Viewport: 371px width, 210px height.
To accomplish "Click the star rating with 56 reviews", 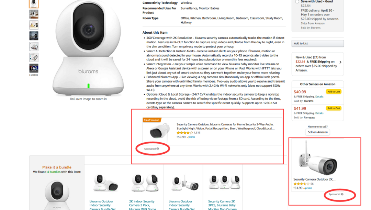I will (301, 184).
